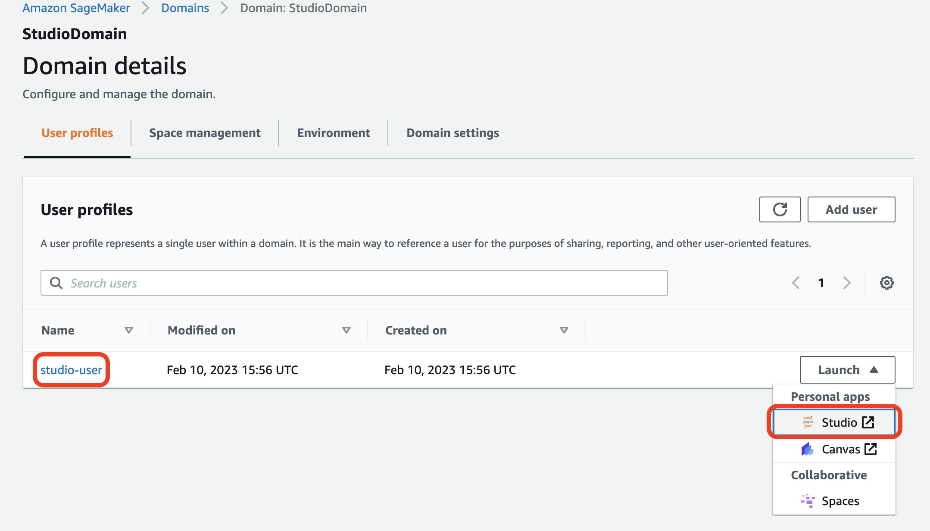Launch Studio from Personal apps menu
The width and height of the screenshot is (930, 531).
pyautogui.click(x=834, y=422)
